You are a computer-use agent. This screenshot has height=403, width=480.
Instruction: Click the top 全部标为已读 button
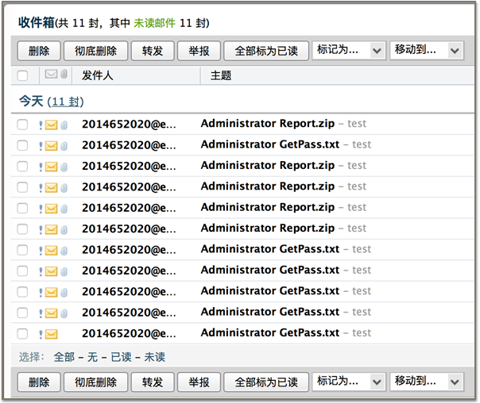click(266, 51)
